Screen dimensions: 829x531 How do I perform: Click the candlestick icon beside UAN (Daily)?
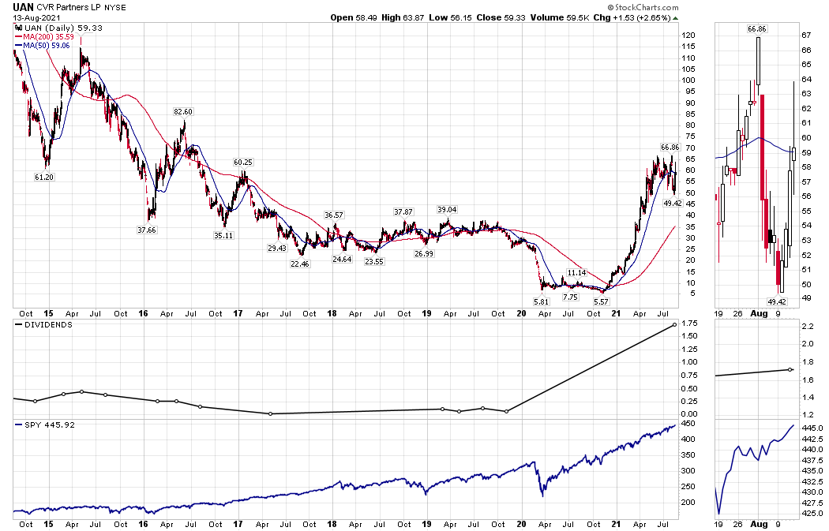pos(19,28)
